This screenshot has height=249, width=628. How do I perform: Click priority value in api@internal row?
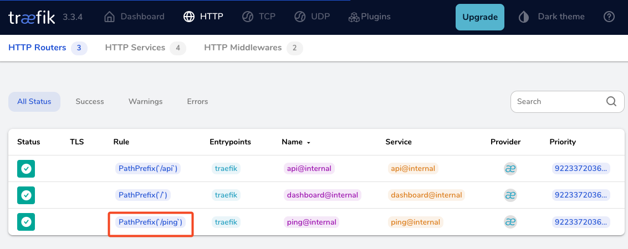click(581, 169)
